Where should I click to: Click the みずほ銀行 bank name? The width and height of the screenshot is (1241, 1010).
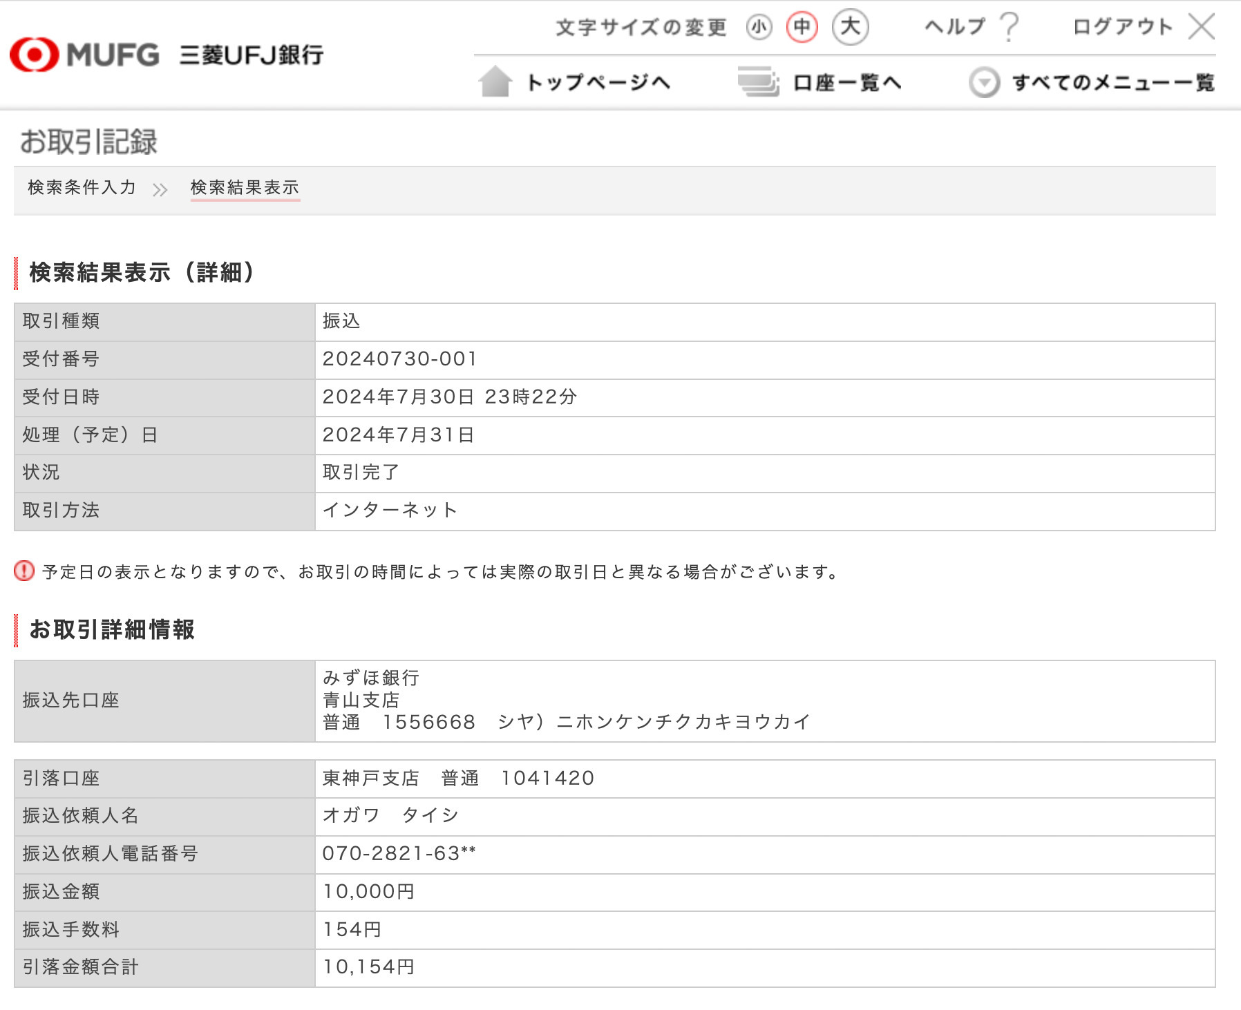(x=371, y=678)
